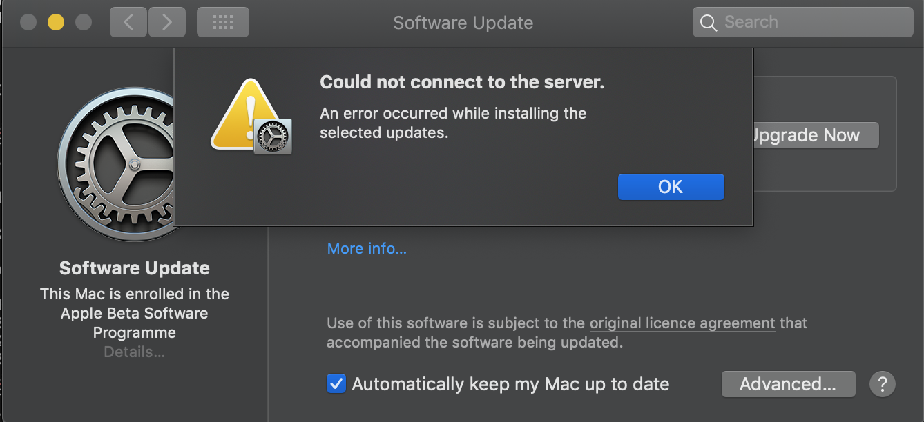Show all preferences via grid icon
Screen dimensions: 924x422
coord(222,23)
